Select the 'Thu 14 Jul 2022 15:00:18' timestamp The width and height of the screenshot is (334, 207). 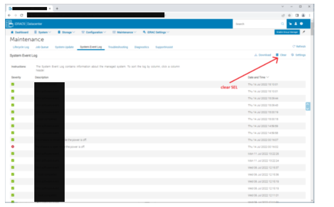263,119
